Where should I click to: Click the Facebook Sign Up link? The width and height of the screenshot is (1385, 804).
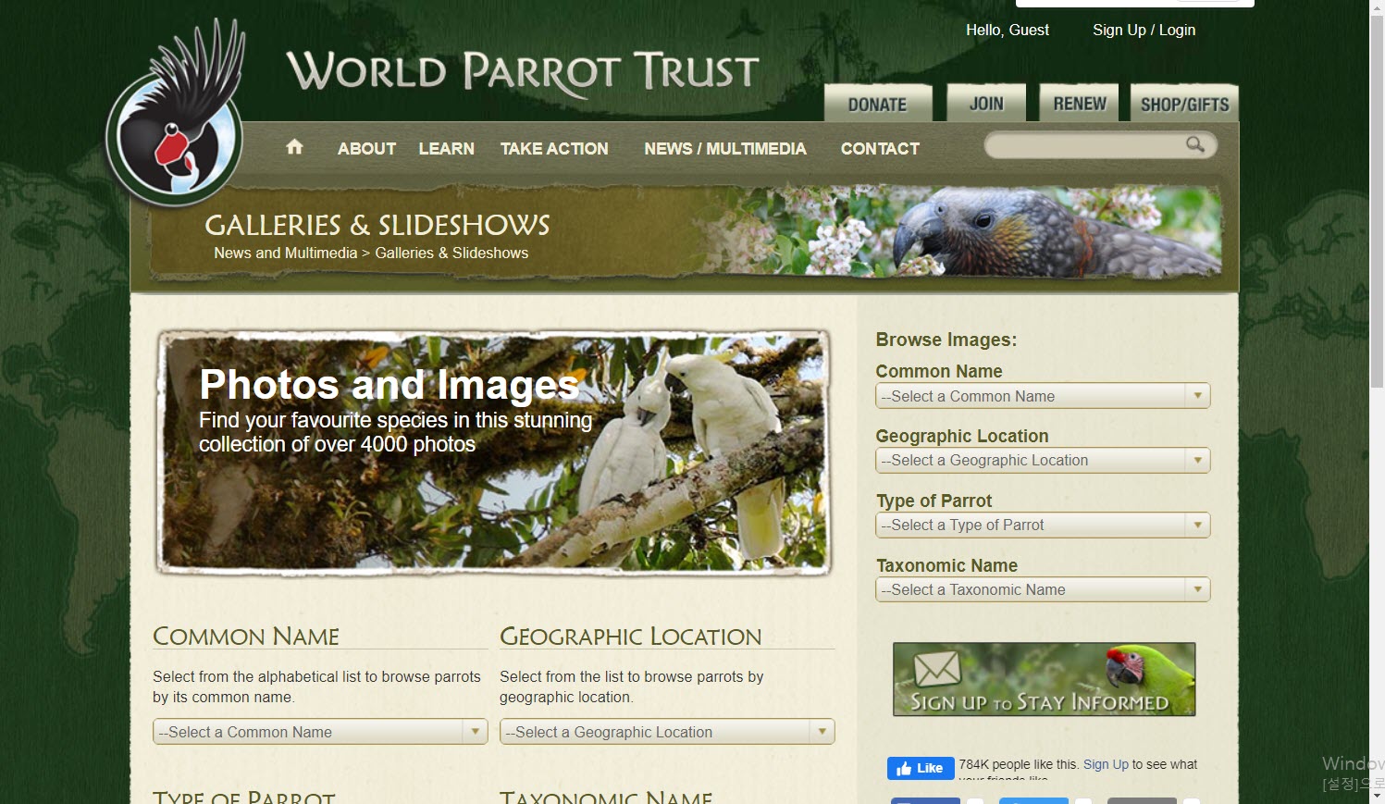[x=1106, y=764]
